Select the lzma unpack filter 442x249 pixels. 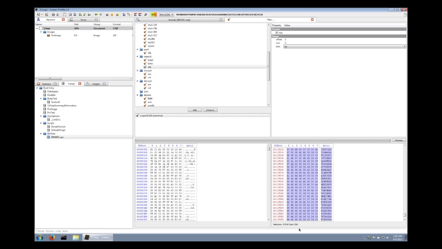[x=150, y=63]
